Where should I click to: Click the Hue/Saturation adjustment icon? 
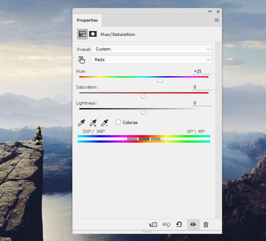(82, 34)
